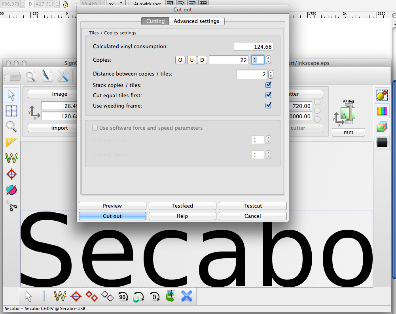Click the Distance between copies value field
The image size is (396, 314).
coord(252,74)
